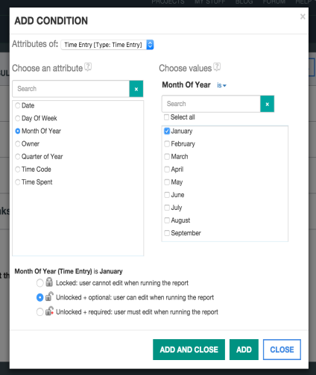Viewport: 316px width, 375px height.
Task: Select the Time Code attribute
Action: point(18,170)
